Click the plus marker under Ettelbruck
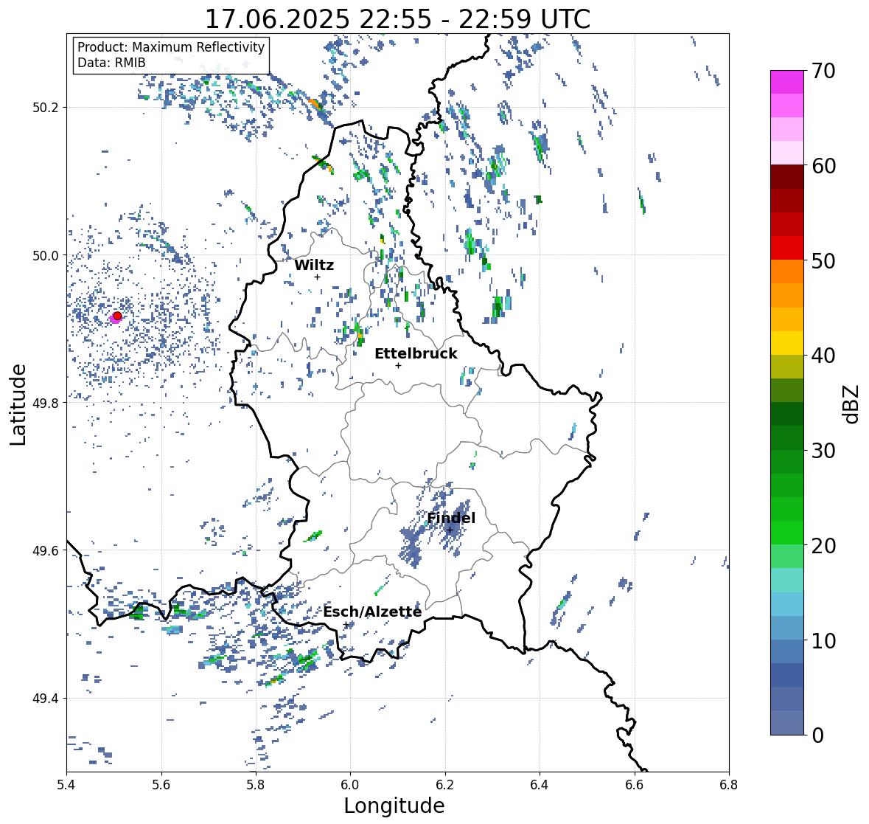This screenshot has height=824, width=869. click(x=398, y=365)
